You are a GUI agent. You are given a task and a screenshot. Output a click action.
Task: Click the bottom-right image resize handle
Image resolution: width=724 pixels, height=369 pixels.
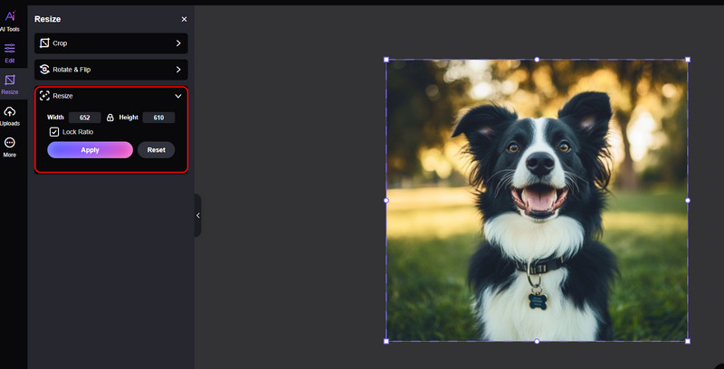688,341
